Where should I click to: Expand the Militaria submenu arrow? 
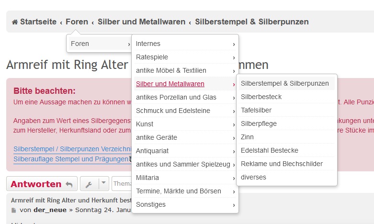[234, 178]
